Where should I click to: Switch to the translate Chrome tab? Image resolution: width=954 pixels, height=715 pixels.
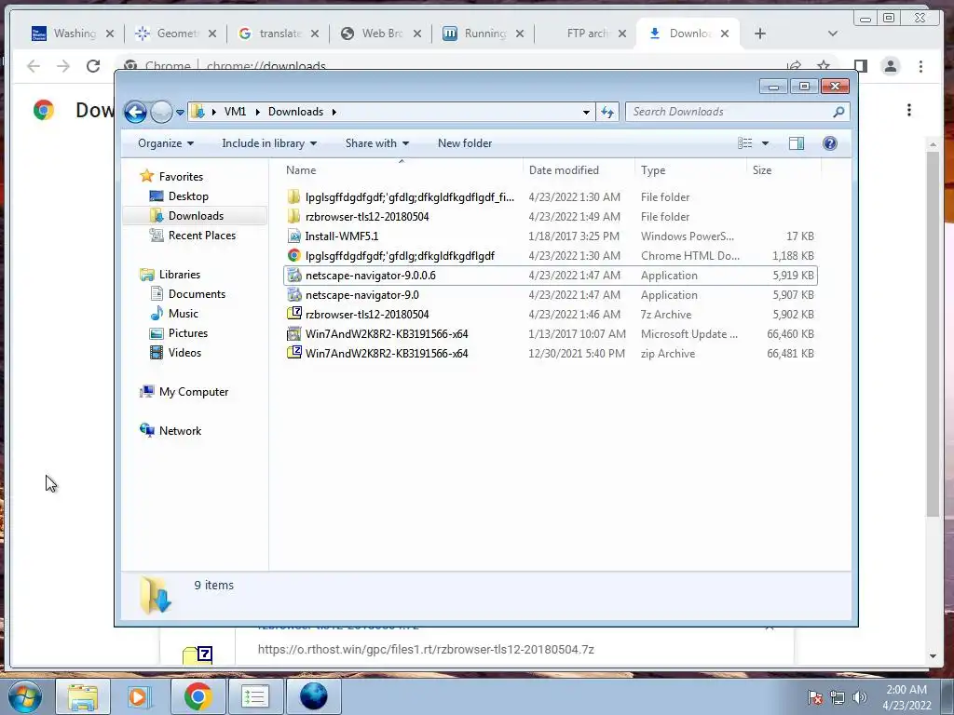point(278,34)
